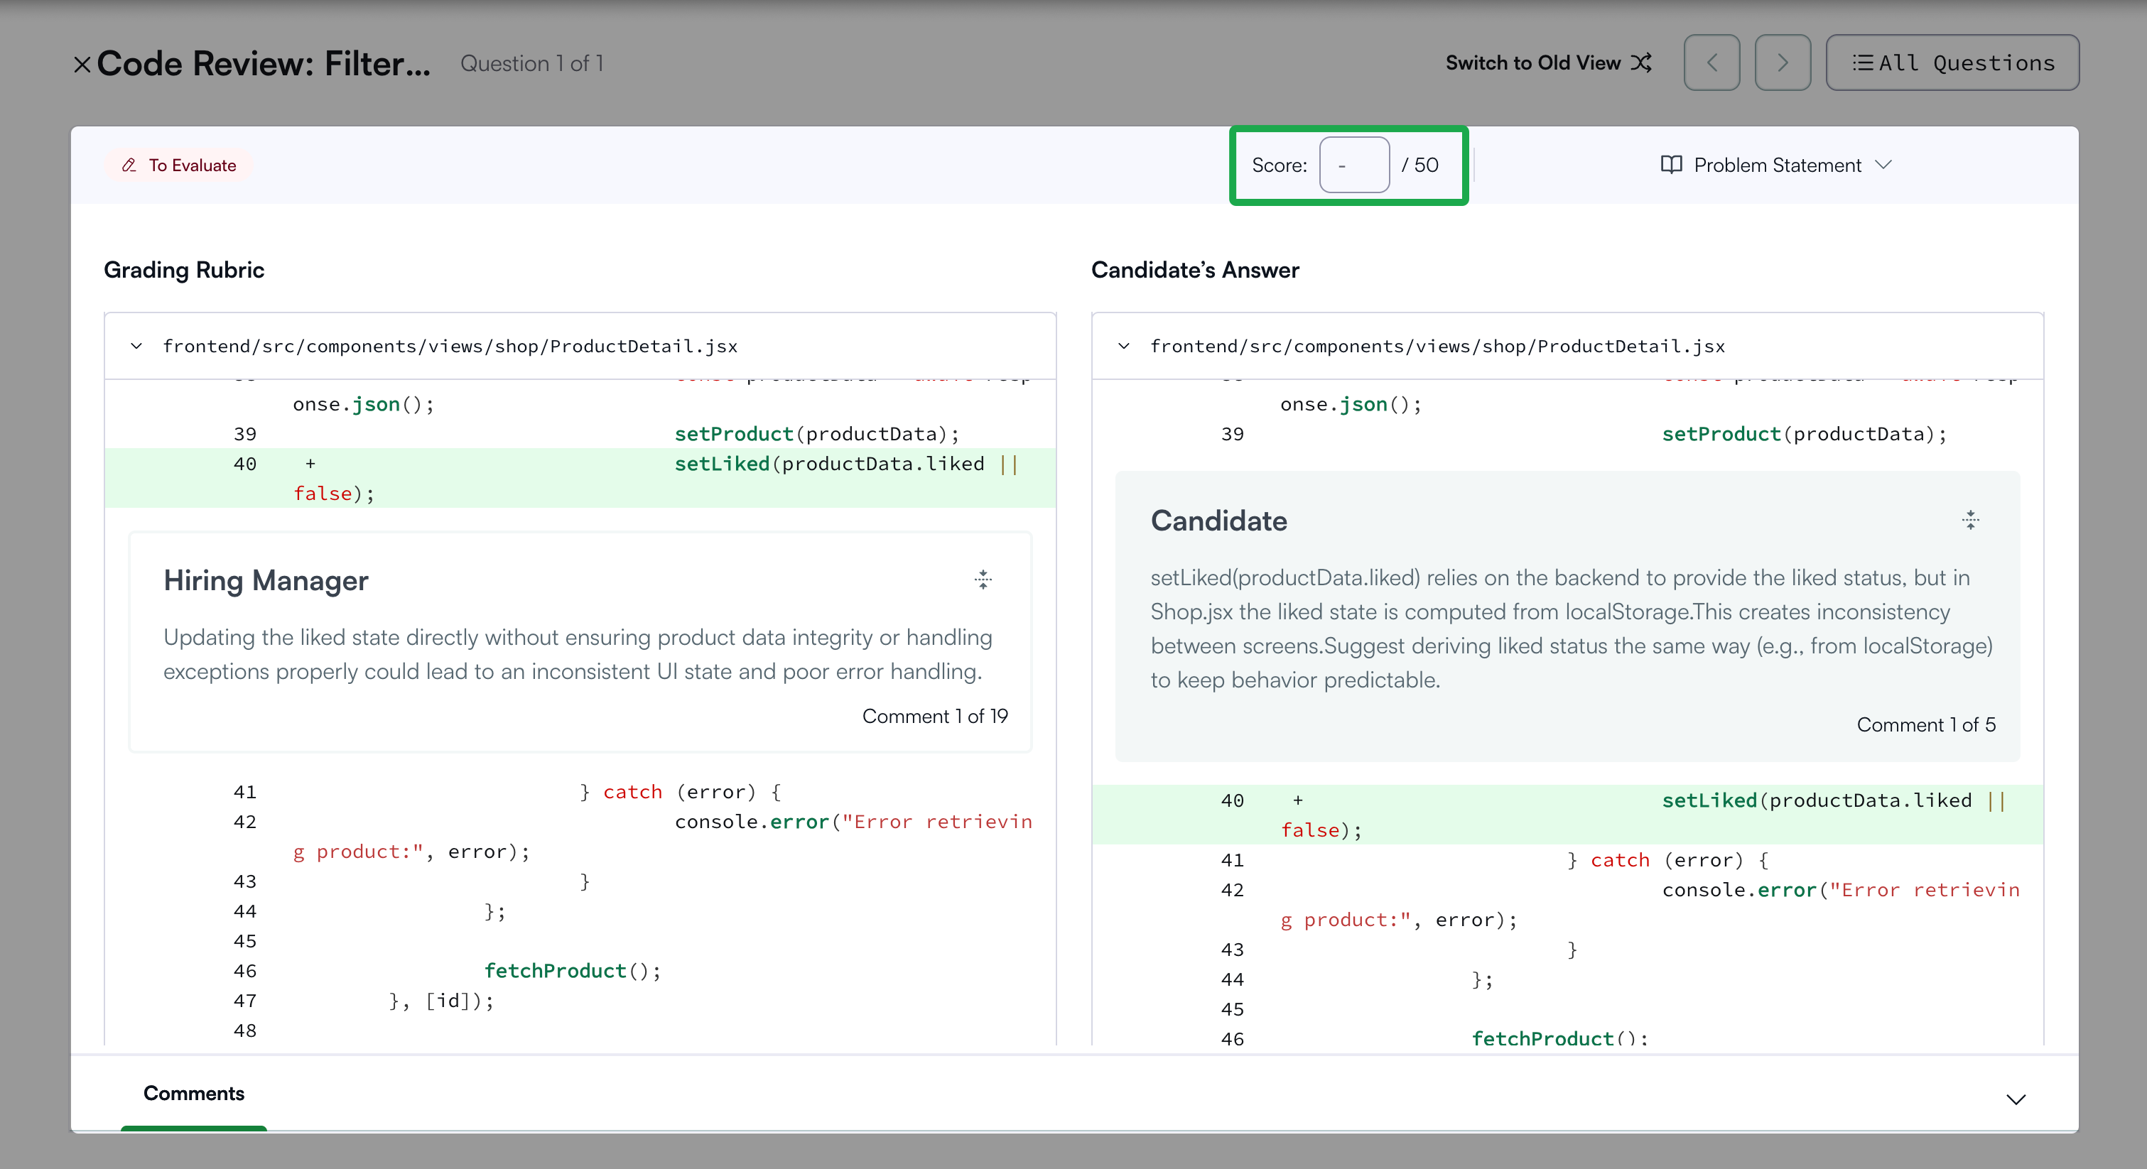This screenshot has width=2147, height=1169.
Task: Click the To Evaluate status badge
Action: [x=179, y=165]
